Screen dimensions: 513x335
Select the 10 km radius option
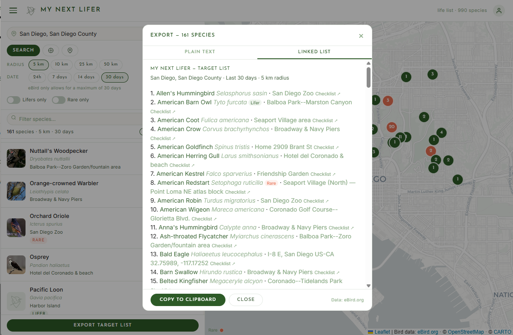(61, 65)
